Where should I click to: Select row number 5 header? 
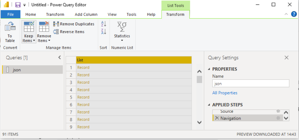point(71,97)
